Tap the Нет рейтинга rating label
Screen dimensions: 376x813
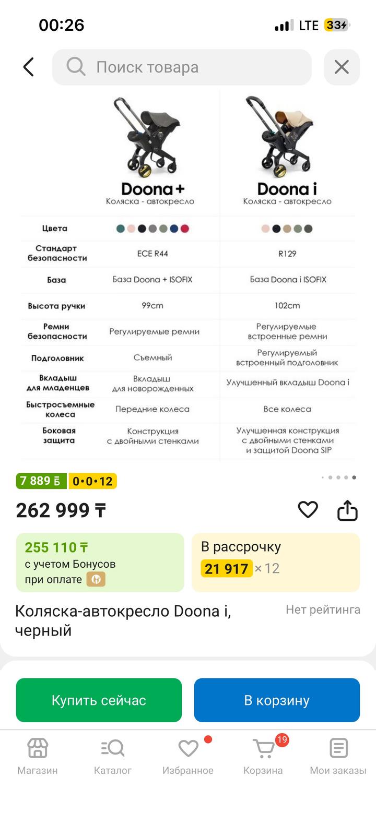pyautogui.click(x=323, y=609)
